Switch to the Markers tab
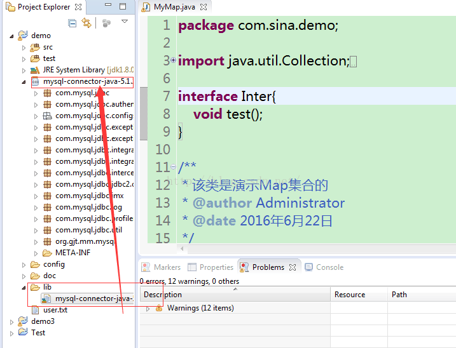Image resolution: width=456 pixels, height=348 pixels. coord(162,267)
